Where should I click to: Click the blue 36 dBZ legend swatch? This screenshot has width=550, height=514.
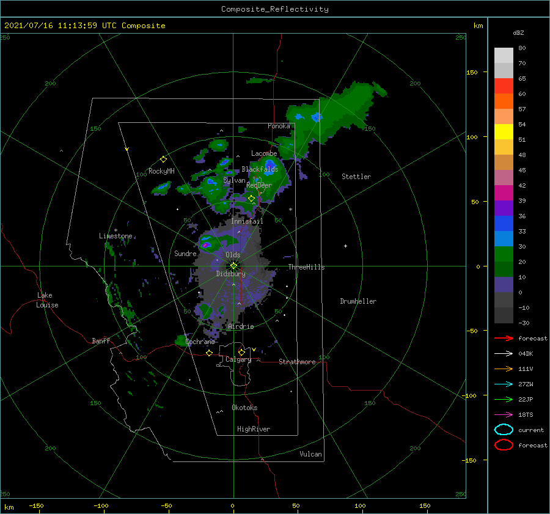[x=504, y=223]
